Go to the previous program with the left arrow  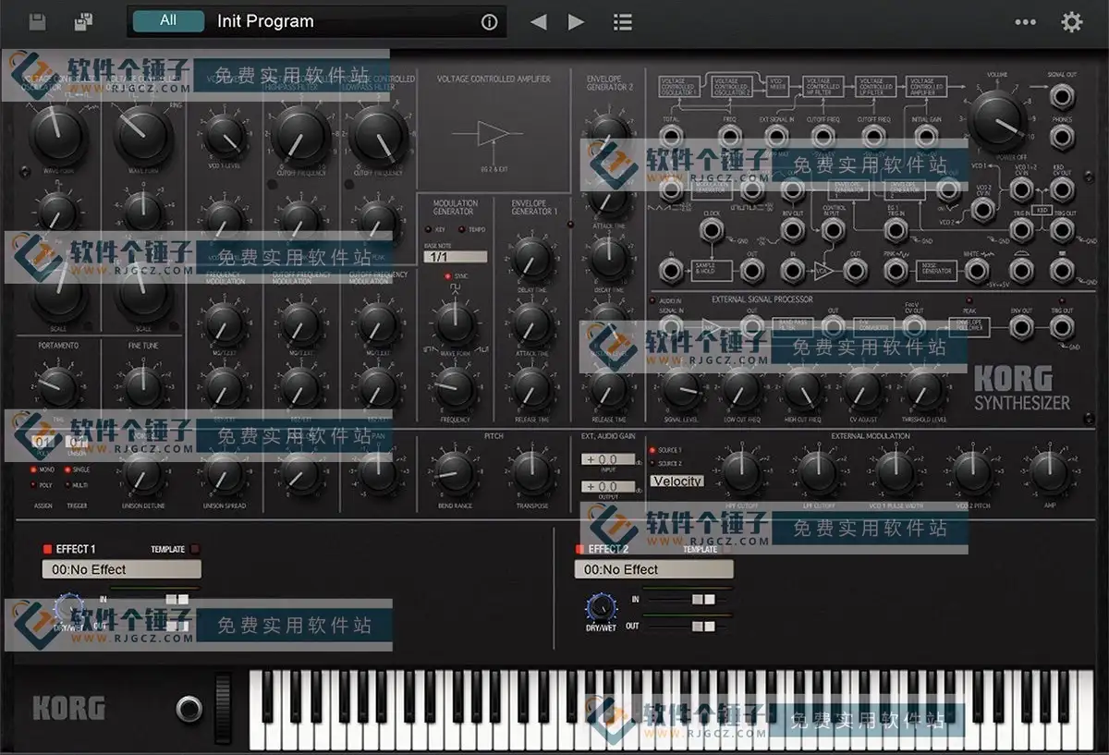pyautogui.click(x=539, y=21)
